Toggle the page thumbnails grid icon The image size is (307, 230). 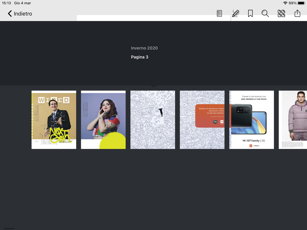281,13
